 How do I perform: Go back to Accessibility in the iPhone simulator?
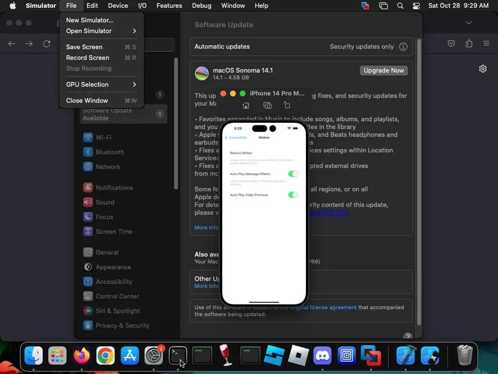point(236,137)
